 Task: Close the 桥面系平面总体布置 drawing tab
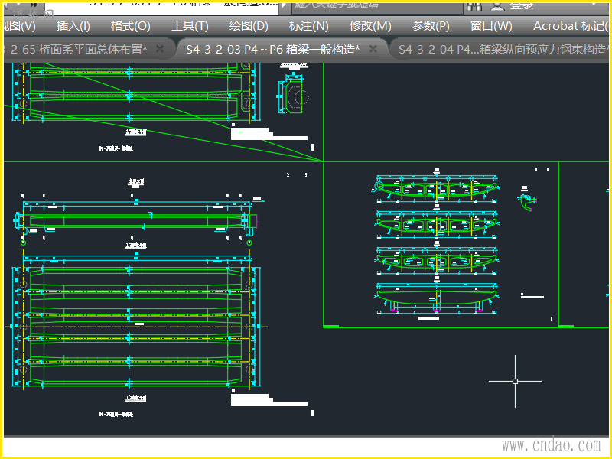[x=160, y=49]
